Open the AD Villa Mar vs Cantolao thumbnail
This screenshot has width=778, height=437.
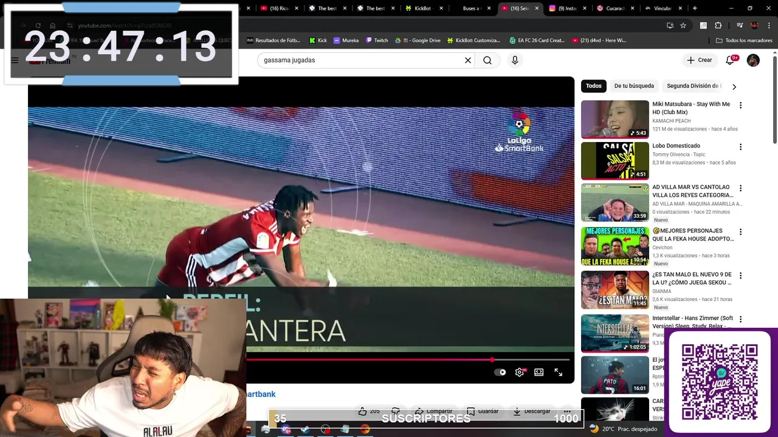click(x=615, y=203)
